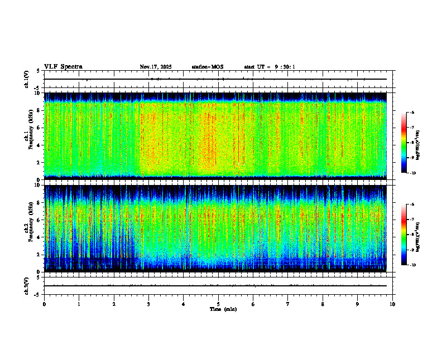Click time axis tick label "5"
This screenshot has width=442, height=341.
pyautogui.click(x=218, y=304)
